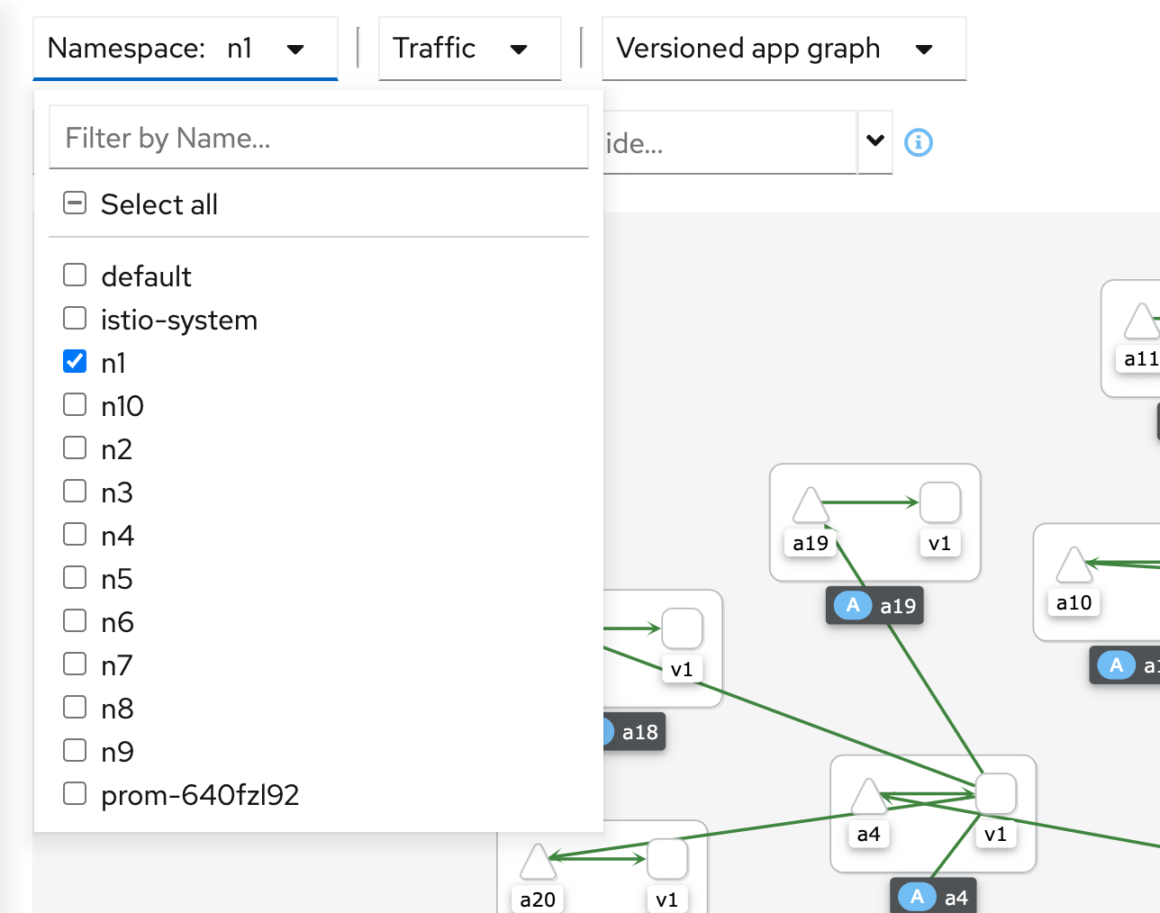1160x913 pixels.
Task: Focus the Filter by Name field
Action: click(319, 137)
